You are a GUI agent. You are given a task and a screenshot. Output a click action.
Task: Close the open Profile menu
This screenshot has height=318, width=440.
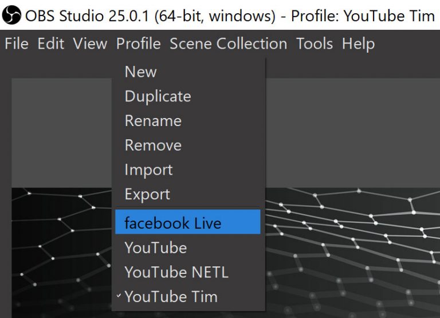pos(138,44)
